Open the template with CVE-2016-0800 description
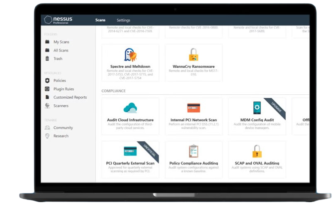The width and height of the screenshot is (333, 204). tap(194, 32)
